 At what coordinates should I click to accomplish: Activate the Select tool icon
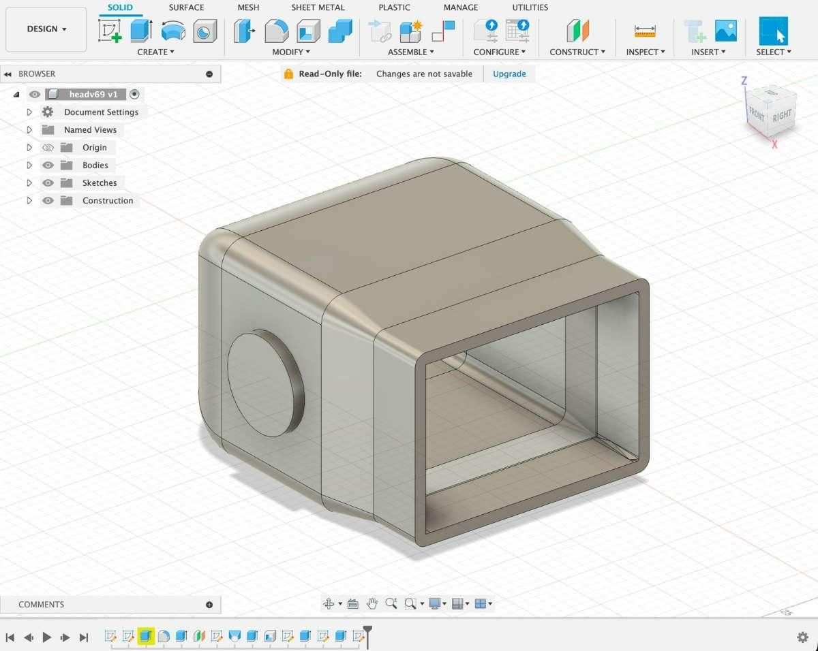[773, 31]
